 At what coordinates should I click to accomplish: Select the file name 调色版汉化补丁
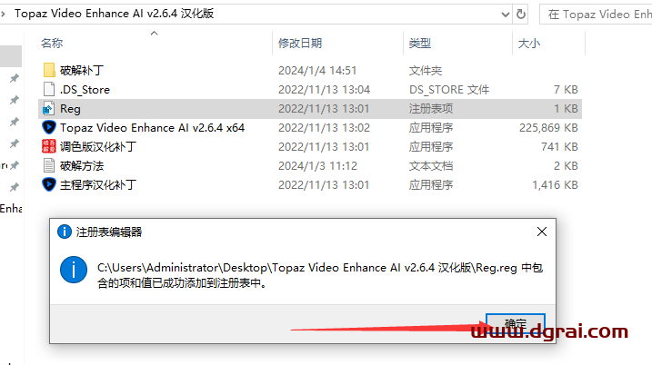pos(98,146)
